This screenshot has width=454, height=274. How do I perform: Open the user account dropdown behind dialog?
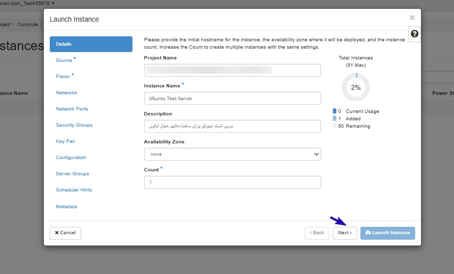coord(27,3)
